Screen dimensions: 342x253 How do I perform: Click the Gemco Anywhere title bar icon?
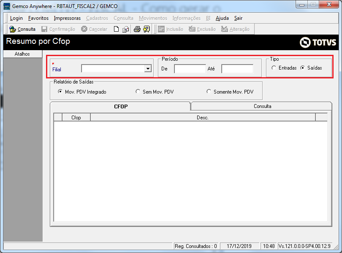pos(7,6)
